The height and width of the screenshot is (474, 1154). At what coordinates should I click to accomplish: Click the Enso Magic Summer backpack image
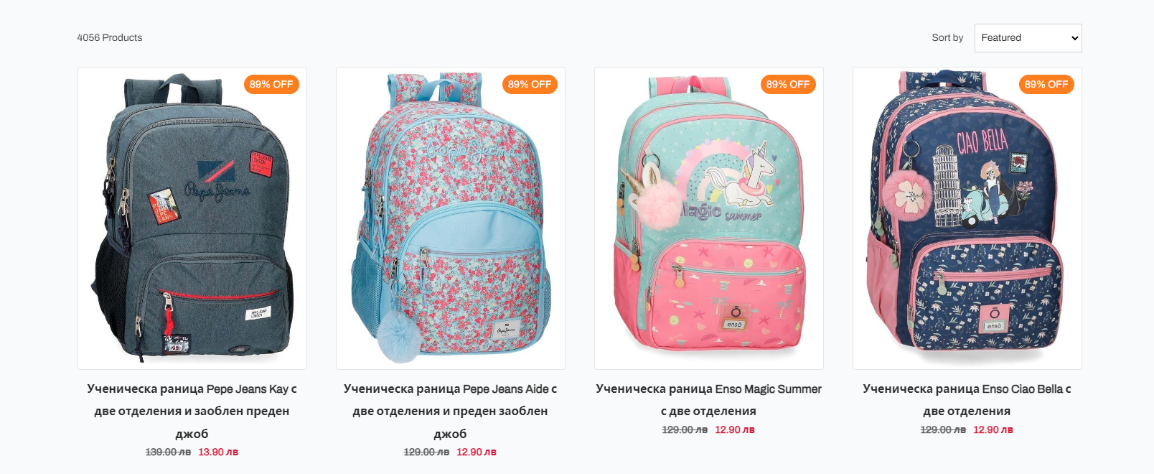[x=709, y=218]
